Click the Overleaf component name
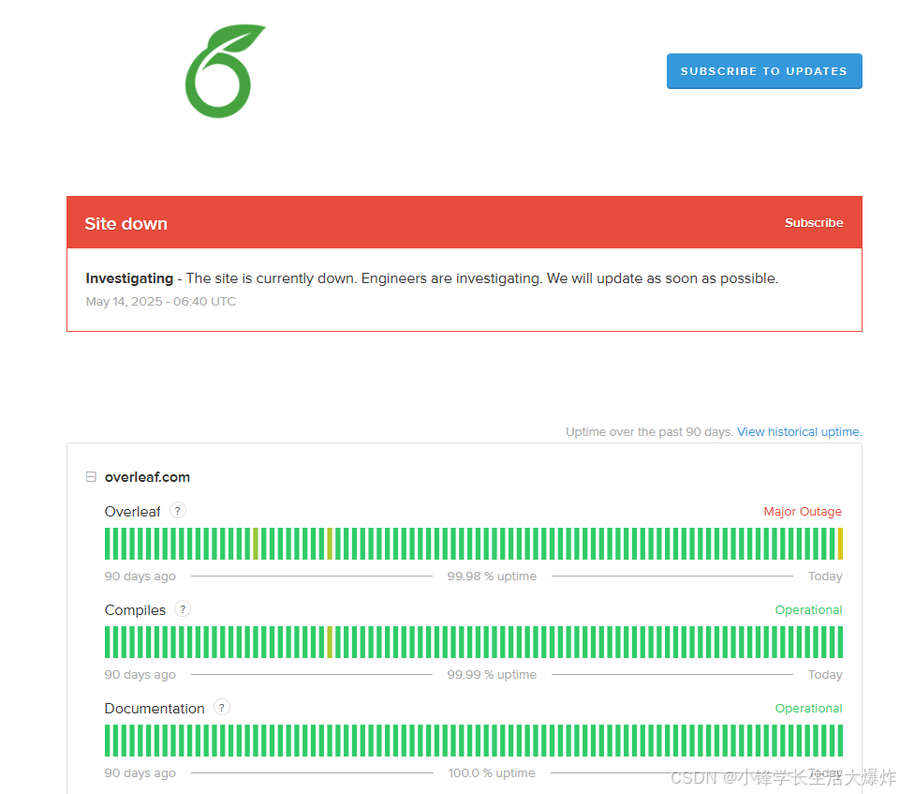The height and width of the screenshot is (794, 900). click(x=133, y=511)
